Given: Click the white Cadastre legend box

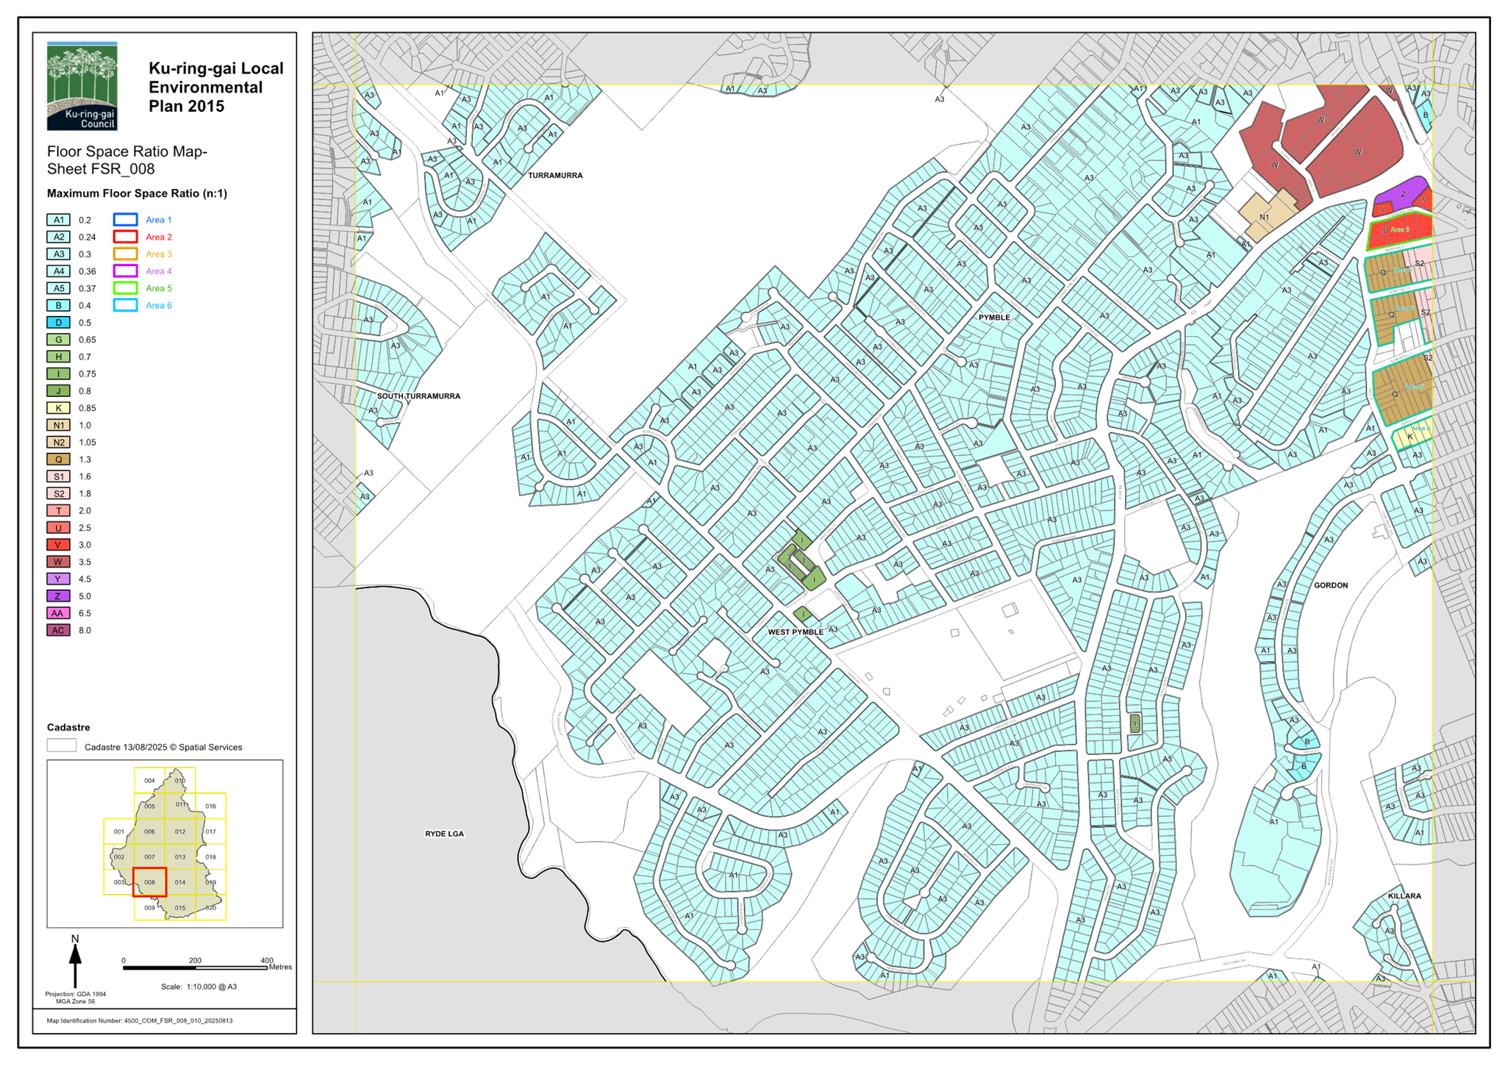Looking at the screenshot, I should click(x=61, y=745).
